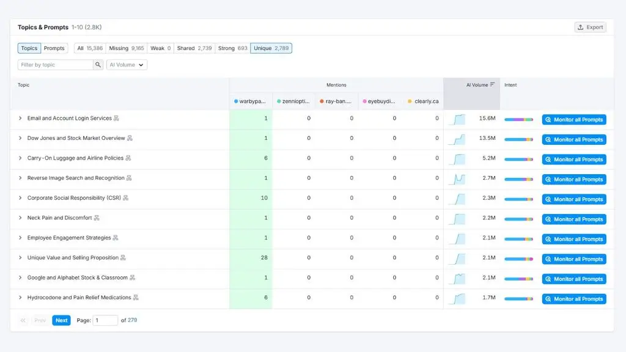
Task: Click the search magnifier icon beside topic filter
Action: pos(98,65)
